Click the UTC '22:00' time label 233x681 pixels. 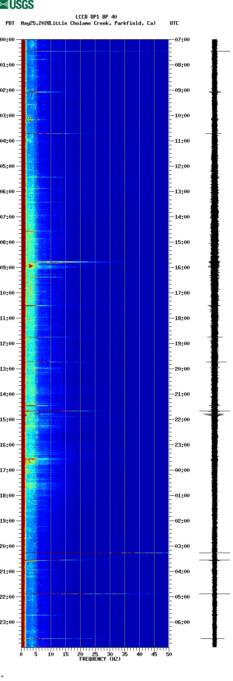[182, 420]
